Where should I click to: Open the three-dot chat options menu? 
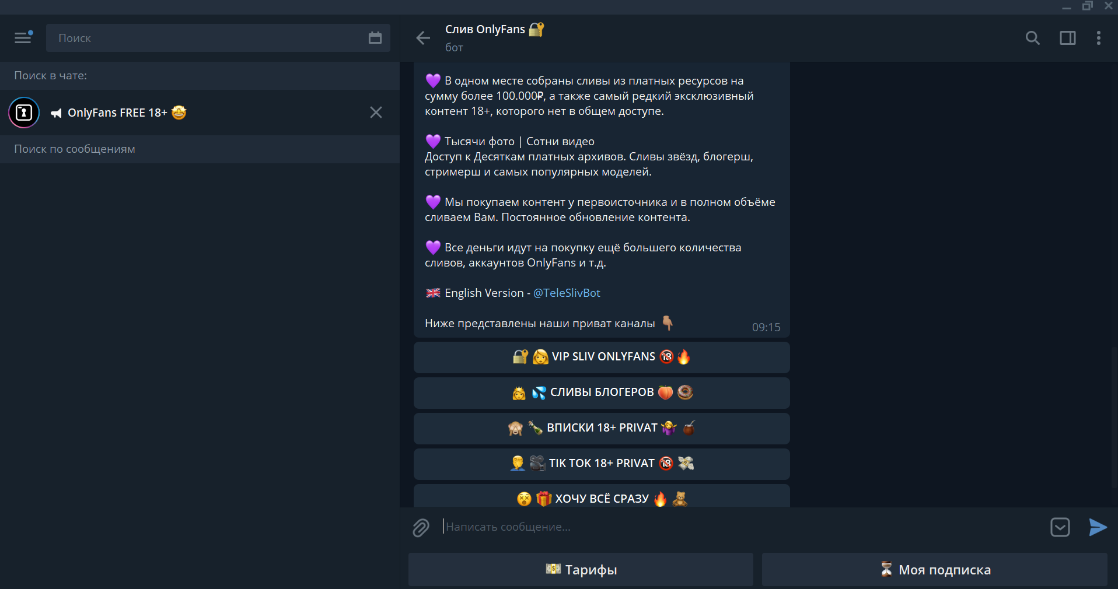tap(1099, 38)
